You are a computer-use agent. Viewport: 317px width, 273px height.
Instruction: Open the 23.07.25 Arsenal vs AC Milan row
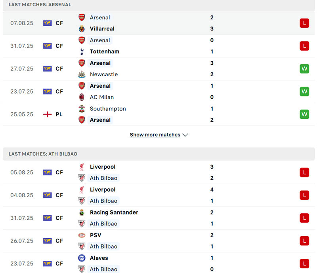pyautogui.click(x=158, y=92)
